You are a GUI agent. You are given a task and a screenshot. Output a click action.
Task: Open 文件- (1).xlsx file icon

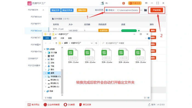click(x=73, y=54)
